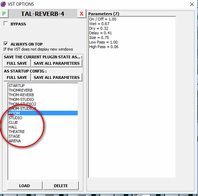Screen dimensions: 198x196
Task: Select the THOM-STUDIO preset
Action: click(43, 99)
